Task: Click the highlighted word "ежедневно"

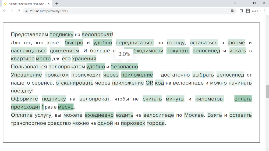Action: click(x=99, y=115)
